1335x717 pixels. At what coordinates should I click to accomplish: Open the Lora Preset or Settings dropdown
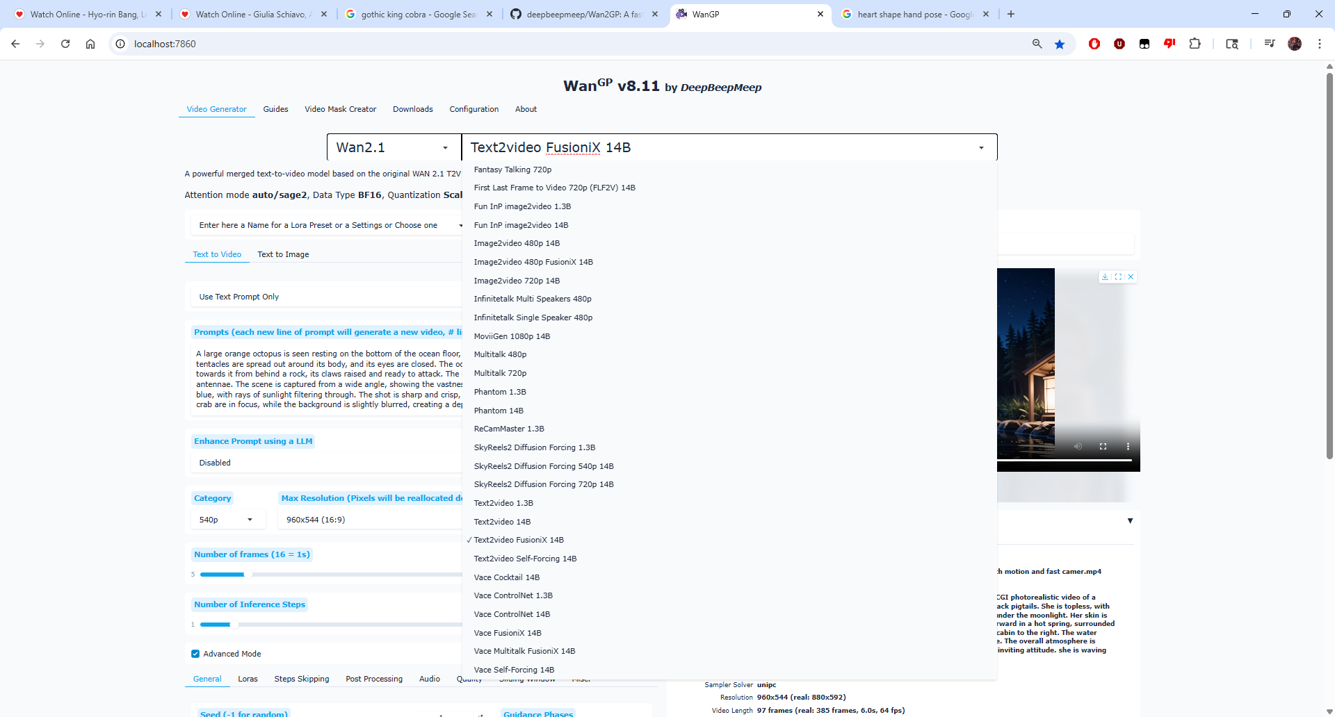coord(327,225)
